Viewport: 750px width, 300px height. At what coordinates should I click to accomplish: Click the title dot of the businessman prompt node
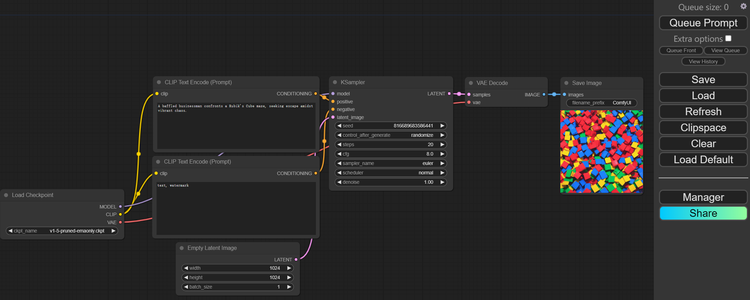tap(159, 82)
